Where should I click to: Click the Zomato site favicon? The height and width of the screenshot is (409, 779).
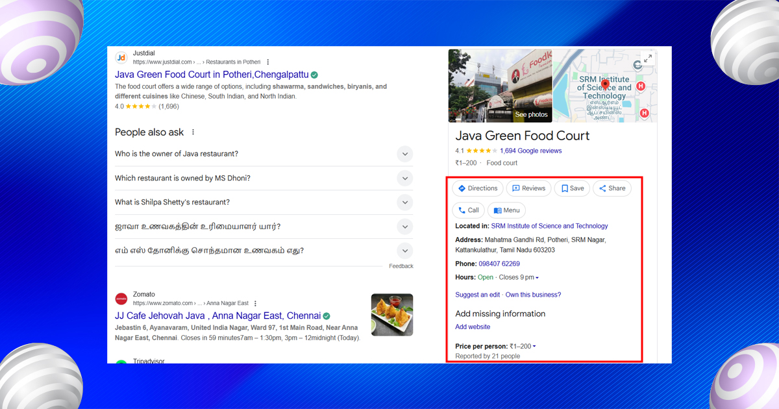pos(121,299)
